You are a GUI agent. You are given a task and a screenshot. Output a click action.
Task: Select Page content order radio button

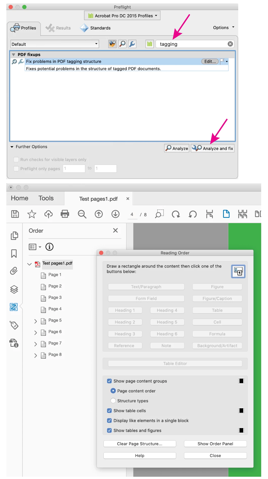[113, 391]
